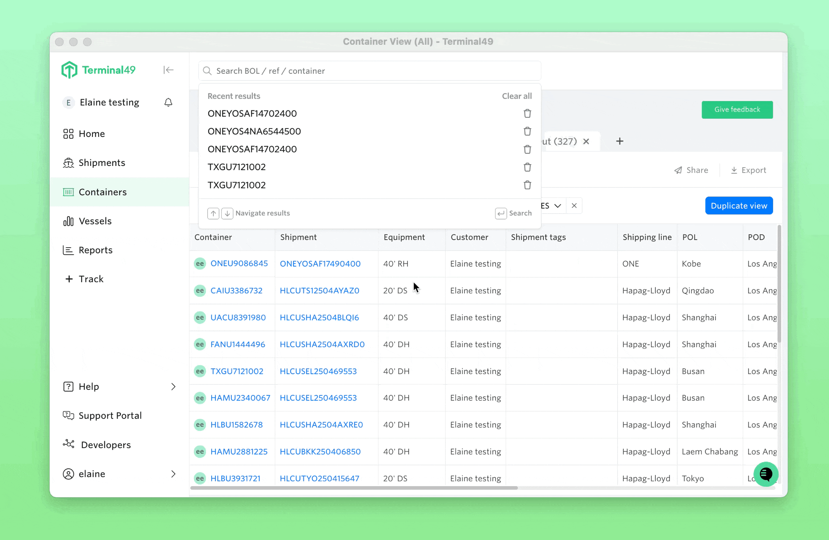Open the chat support bubble
829x540 pixels.
click(x=766, y=474)
